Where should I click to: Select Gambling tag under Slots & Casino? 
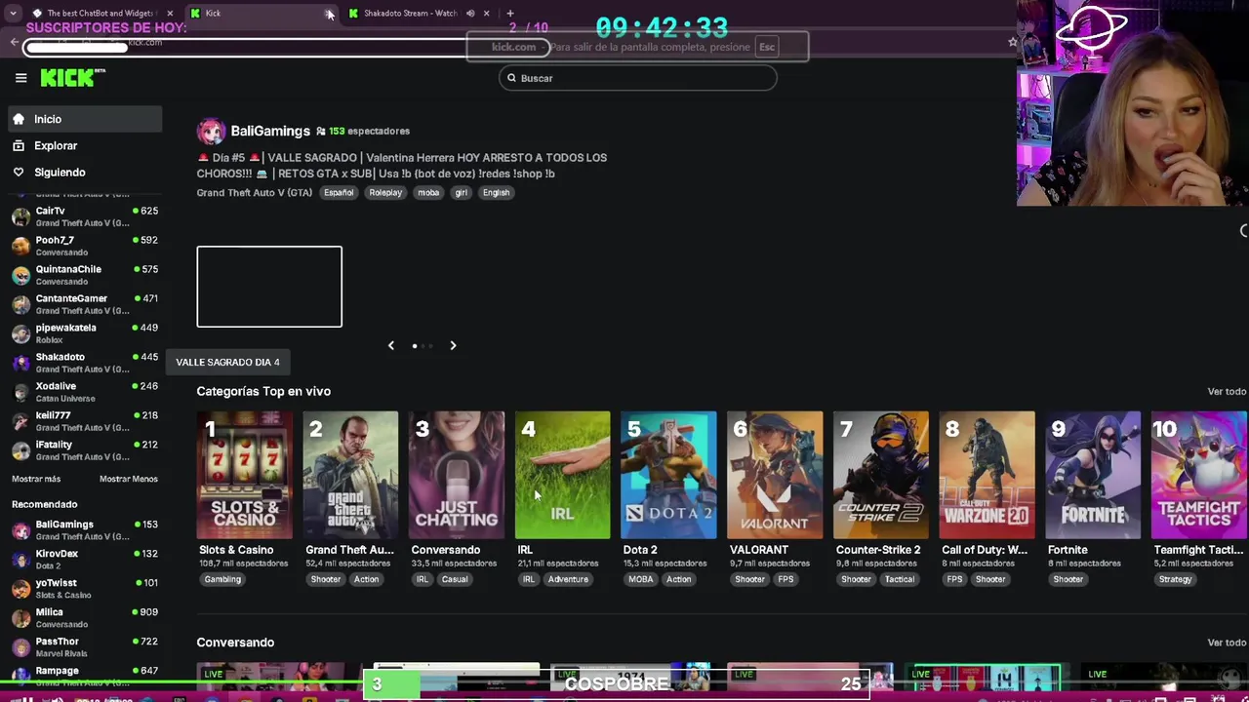(222, 579)
